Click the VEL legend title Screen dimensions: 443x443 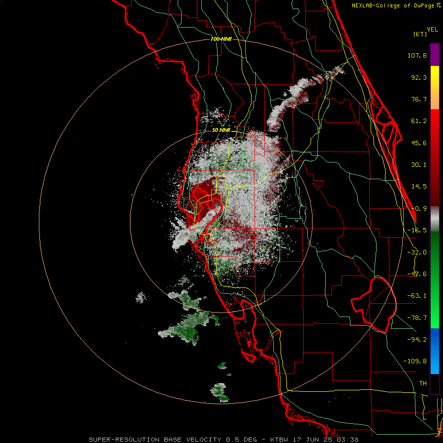point(432,30)
